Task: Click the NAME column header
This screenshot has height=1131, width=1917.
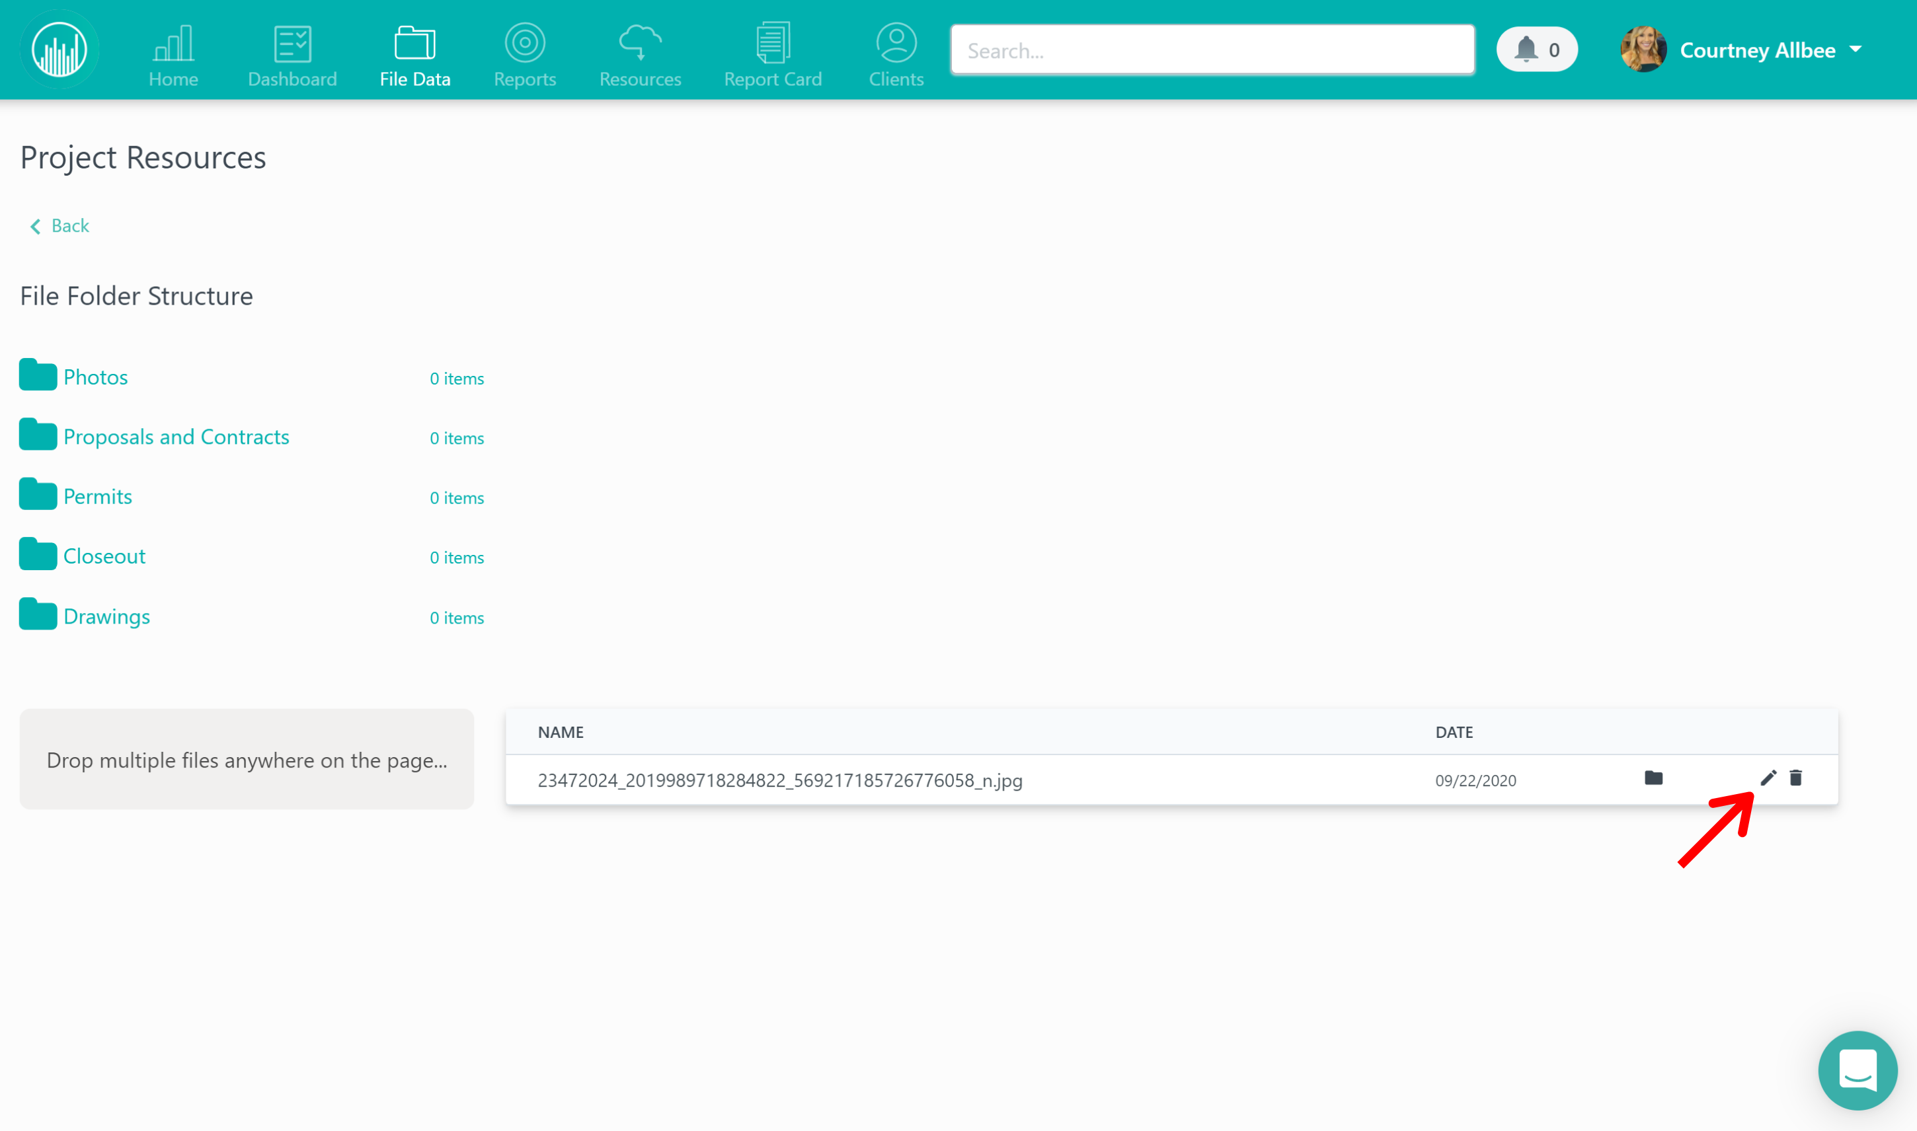Action: tap(561, 733)
